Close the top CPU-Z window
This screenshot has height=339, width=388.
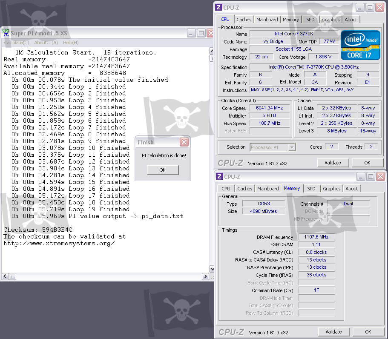point(379,7)
